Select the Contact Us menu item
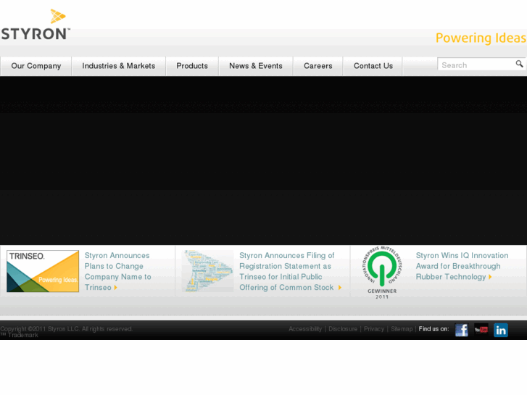Screen dimensions: 527x395 pos(373,66)
